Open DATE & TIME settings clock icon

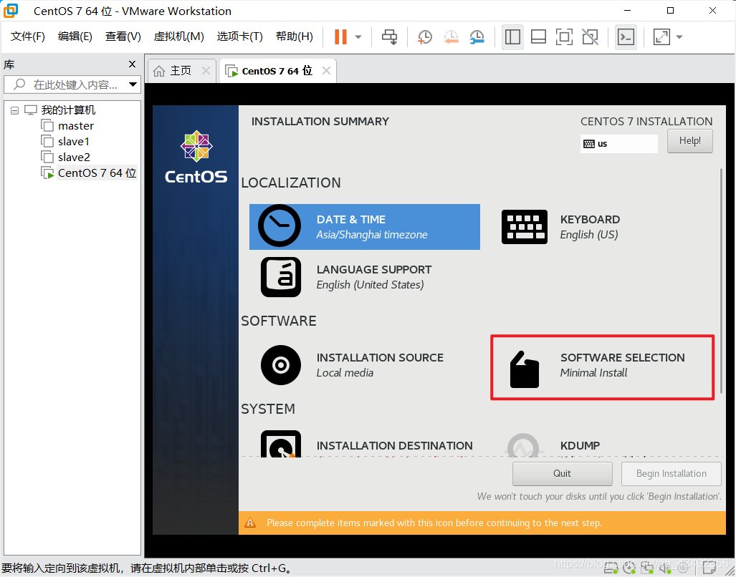[279, 226]
